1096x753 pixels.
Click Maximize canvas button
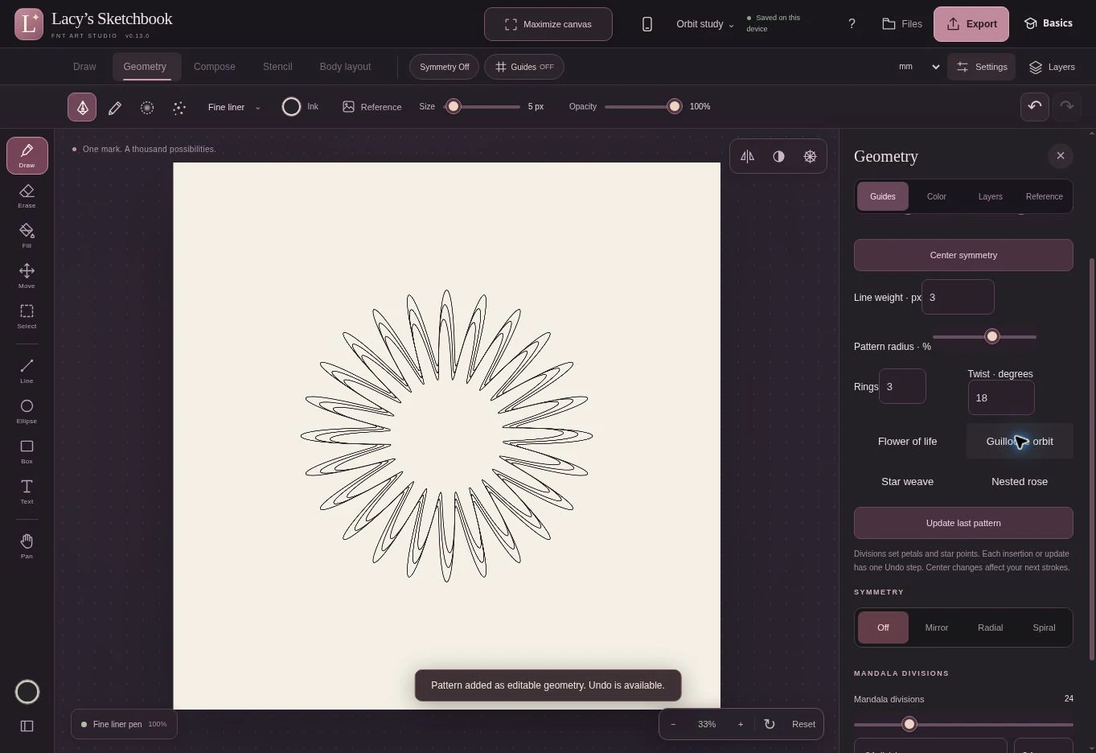tap(548, 24)
